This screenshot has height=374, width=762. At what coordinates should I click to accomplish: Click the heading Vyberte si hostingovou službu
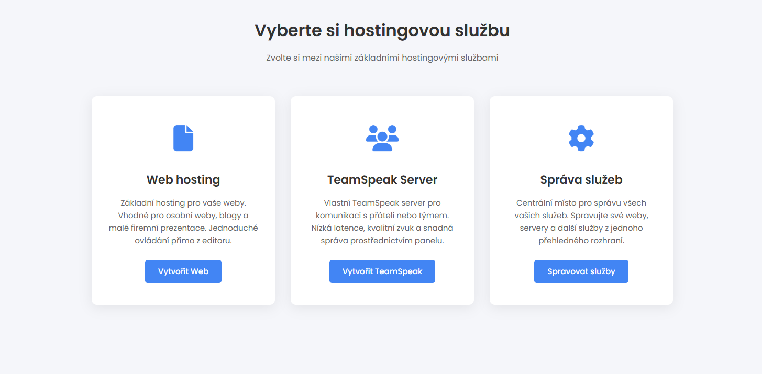tap(382, 30)
